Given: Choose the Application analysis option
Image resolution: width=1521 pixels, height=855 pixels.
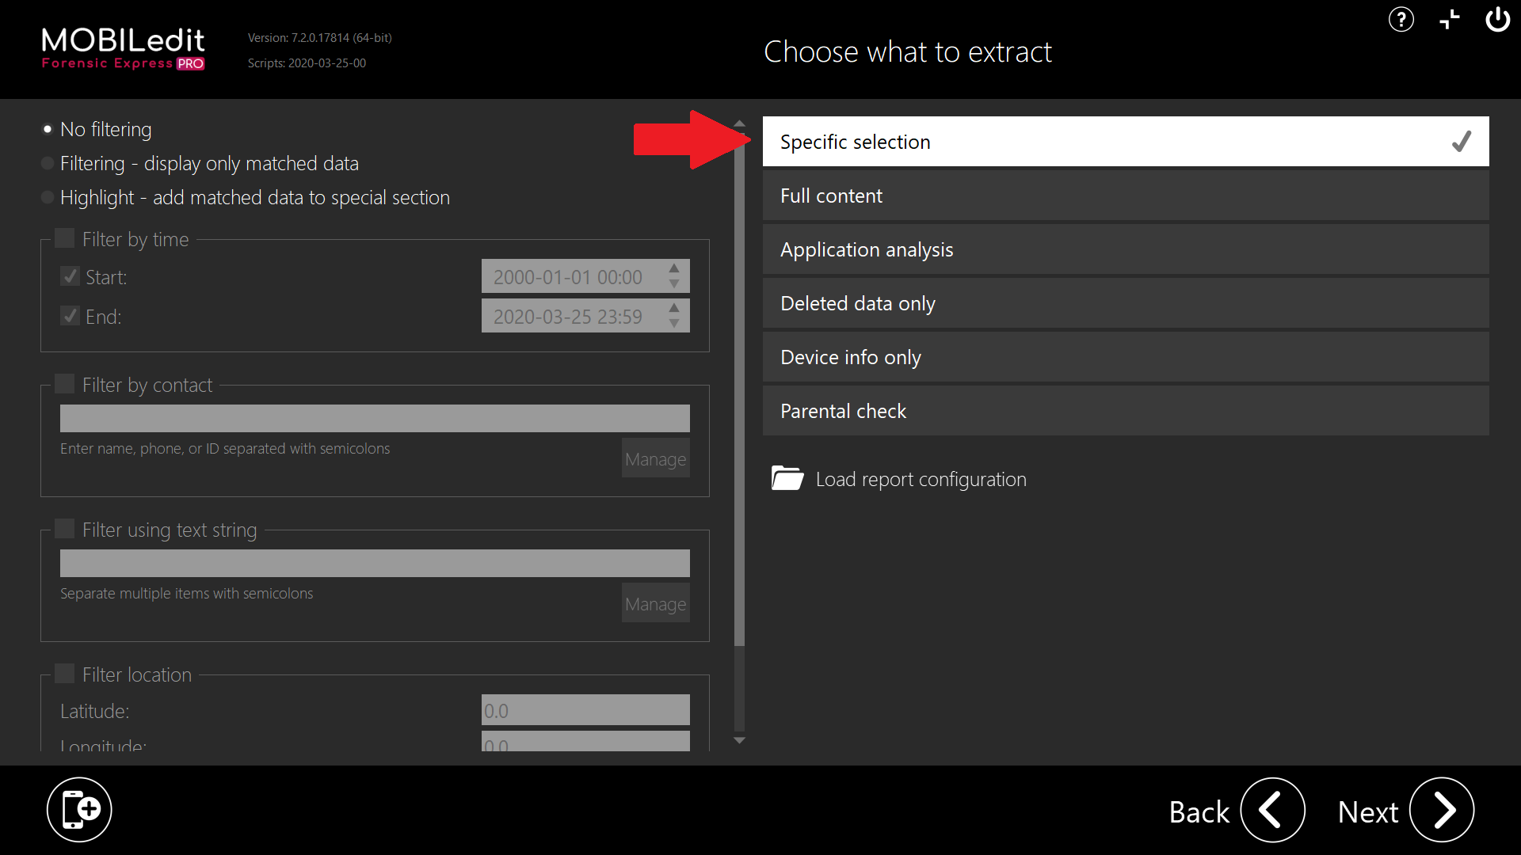Looking at the screenshot, I should tap(1125, 249).
